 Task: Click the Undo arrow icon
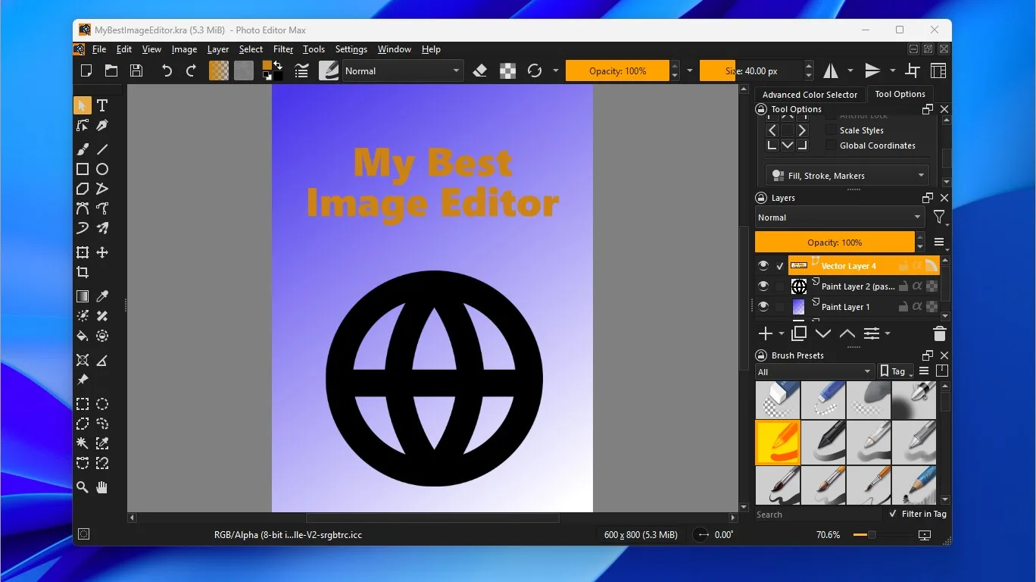(x=167, y=70)
